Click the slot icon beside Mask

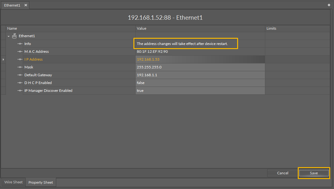click(20, 67)
